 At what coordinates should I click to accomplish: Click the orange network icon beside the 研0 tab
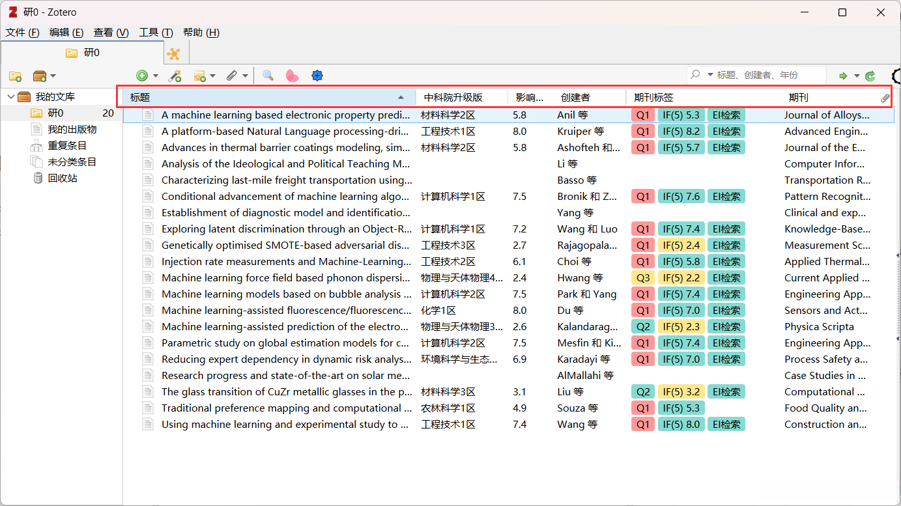[x=173, y=53]
